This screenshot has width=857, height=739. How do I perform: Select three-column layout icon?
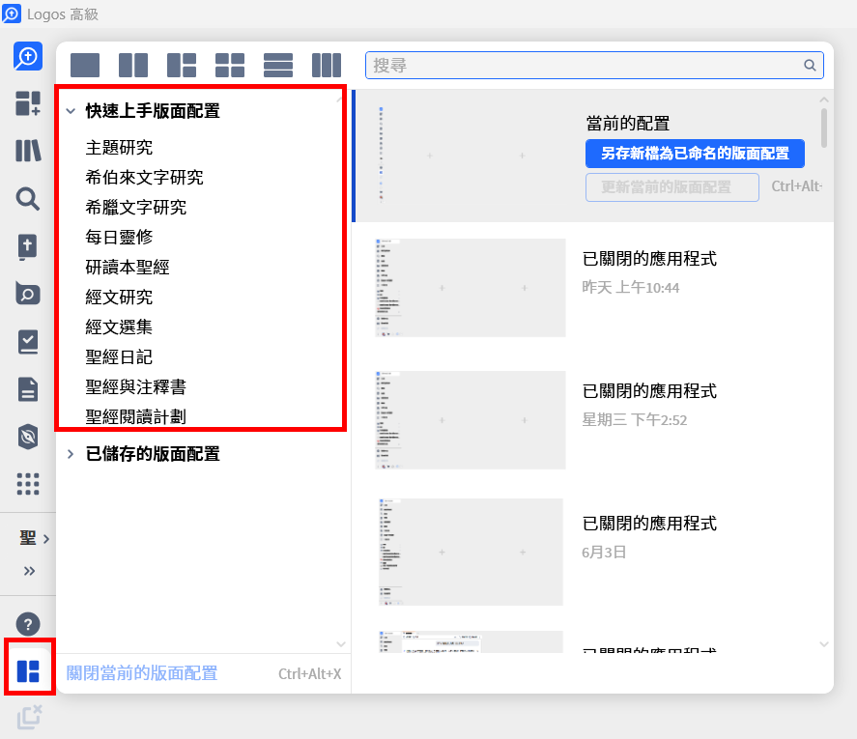pos(327,66)
